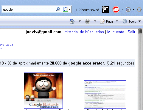Viewport: 143px width, 110px height.
Task: Open the 'avanzada' search link
Action: coord(7,45)
